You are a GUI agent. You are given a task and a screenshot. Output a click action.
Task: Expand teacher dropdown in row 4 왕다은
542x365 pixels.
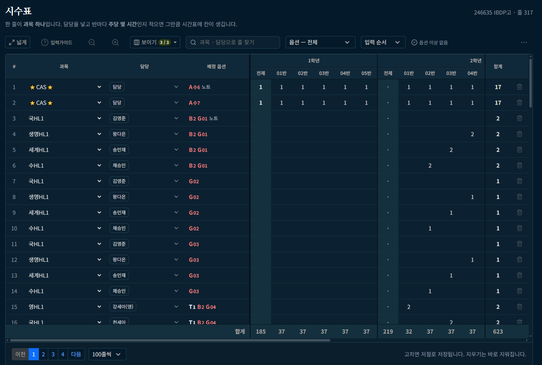pos(176,134)
